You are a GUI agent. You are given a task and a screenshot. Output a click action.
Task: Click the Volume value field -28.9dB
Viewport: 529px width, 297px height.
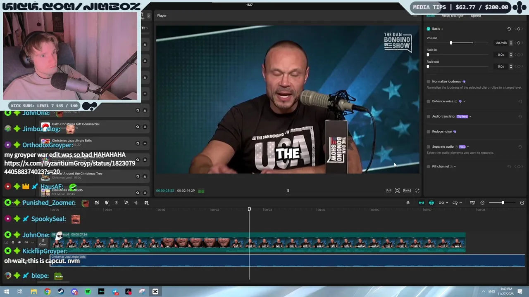500,43
